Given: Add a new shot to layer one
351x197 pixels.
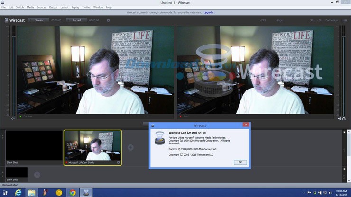Looking at the screenshot, I should point(131,147).
